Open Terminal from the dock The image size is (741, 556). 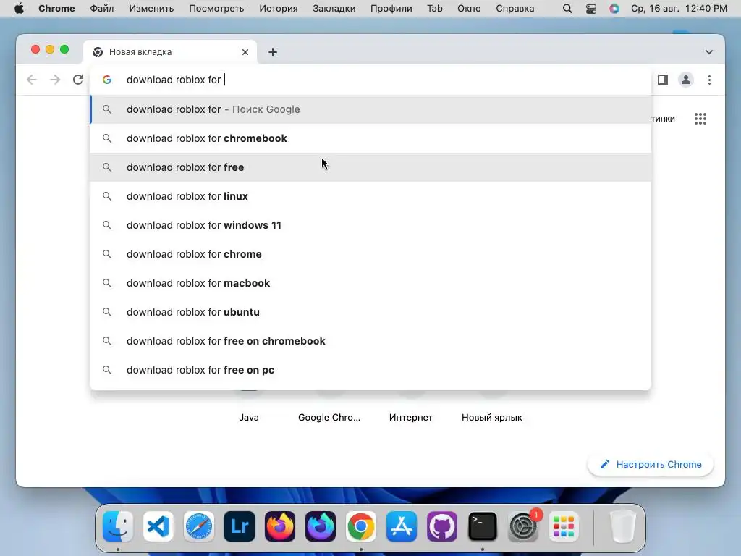pyautogui.click(x=483, y=526)
